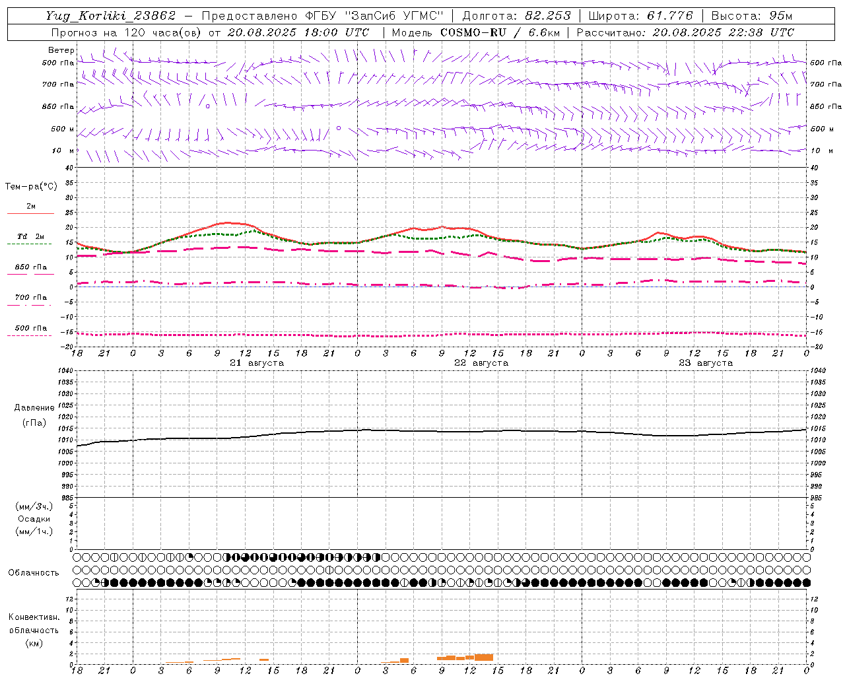Click the Облачность row label
This screenshot has width=845, height=676.
[34, 573]
